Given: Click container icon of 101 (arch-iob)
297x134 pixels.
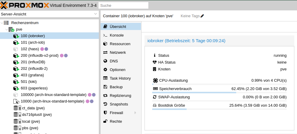Looking at the screenshot, I should coord(16,42).
